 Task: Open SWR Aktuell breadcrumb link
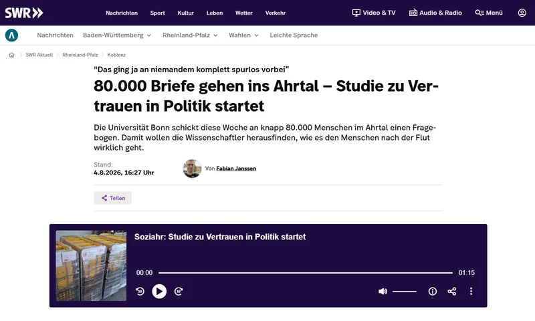click(39, 55)
